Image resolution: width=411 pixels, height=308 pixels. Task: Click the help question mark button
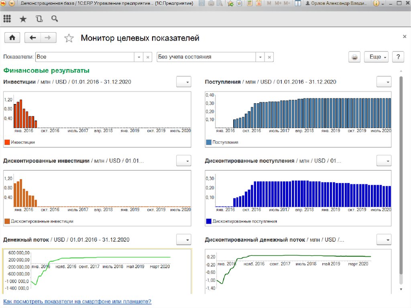pos(398,57)
